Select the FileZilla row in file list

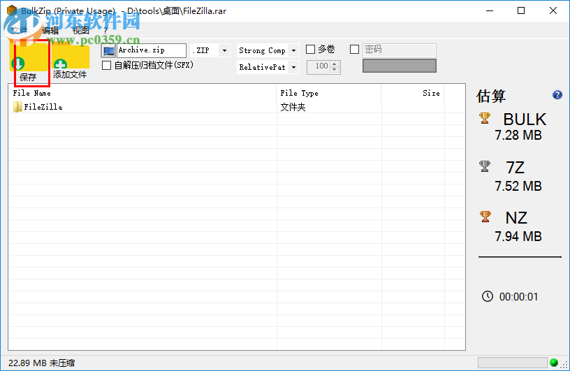237,107
